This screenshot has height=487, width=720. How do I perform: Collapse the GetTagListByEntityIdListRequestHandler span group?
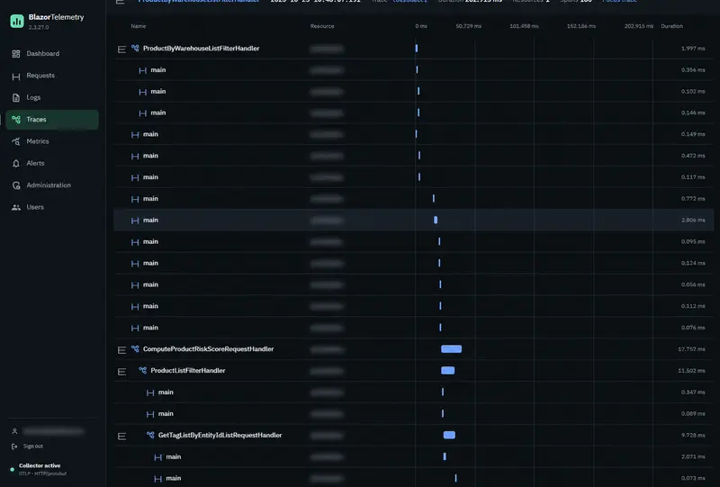click(121, 436)
